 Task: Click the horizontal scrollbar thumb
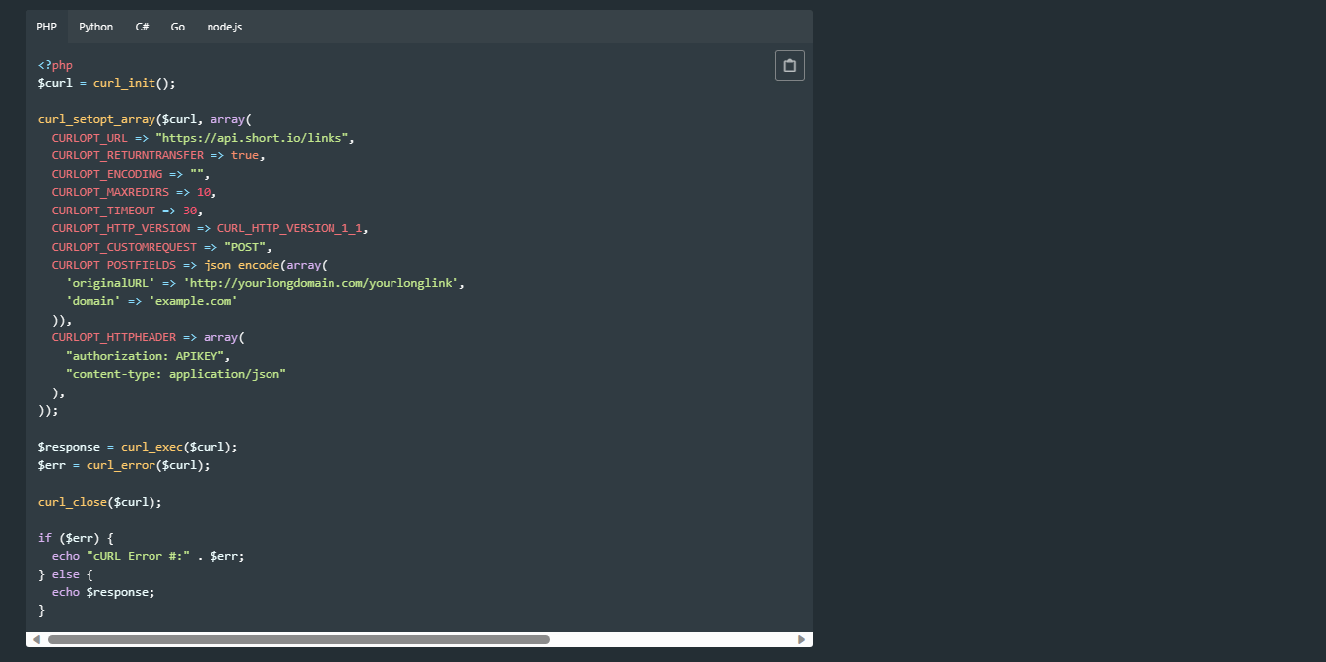coord(299,639)
